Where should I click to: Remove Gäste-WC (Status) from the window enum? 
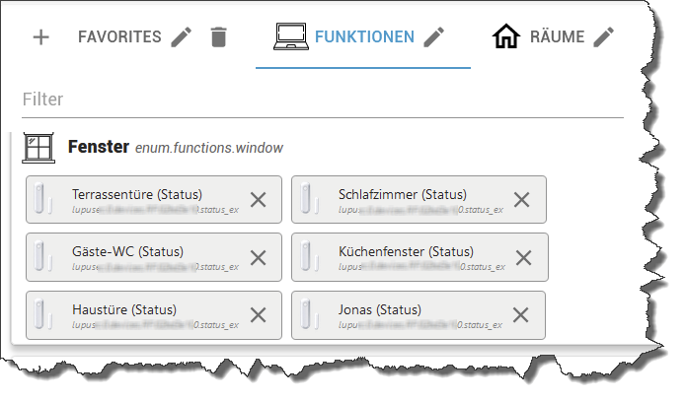tap(259, 257)
